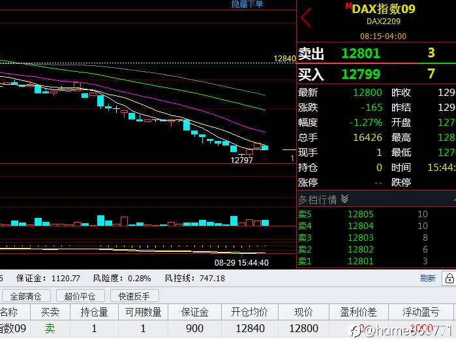The height and width of the screenshot is (353, 456).
Task: Click the 12840 price label on chart axis
Action: pyautogui.click(x=284, y=59)
